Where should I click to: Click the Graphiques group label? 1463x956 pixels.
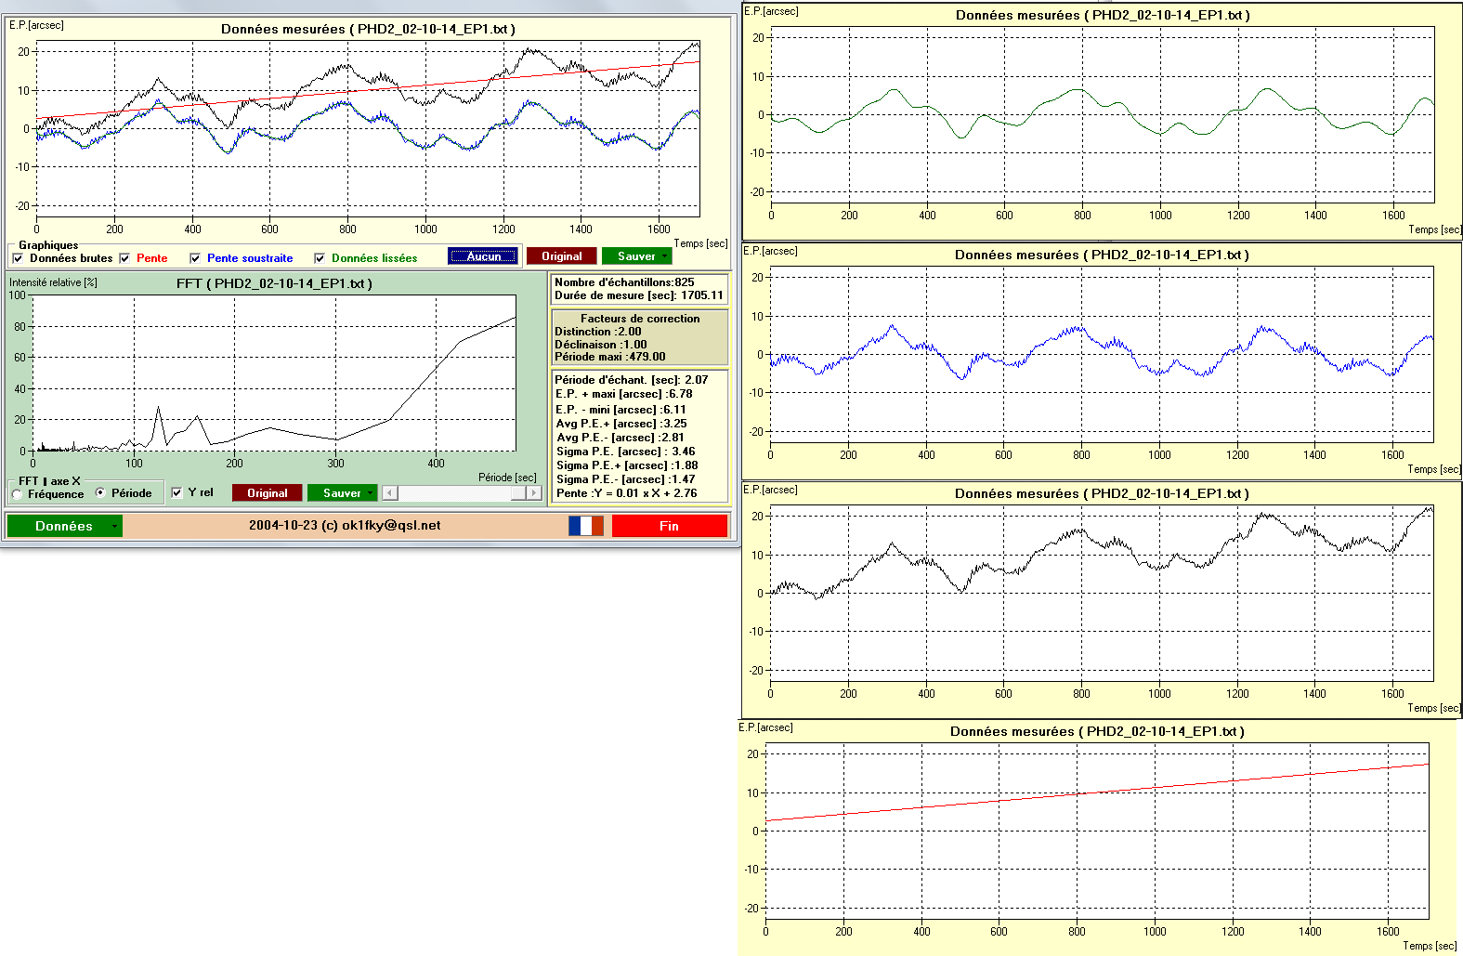tap(48, 245)
